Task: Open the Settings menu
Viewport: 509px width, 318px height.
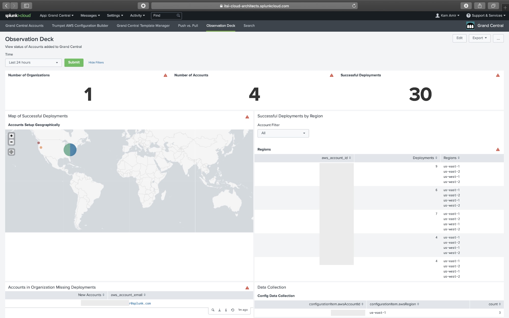Action: point(115,16)
